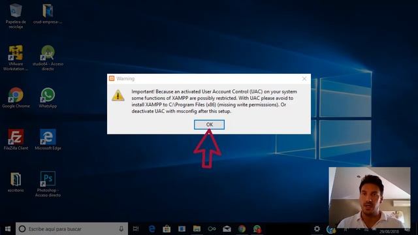This screenshot has width=418, height=235.
Task: Select the Photoshop Acceso directo shortcut
Action: pyautogui.click(x=48, y=184)
